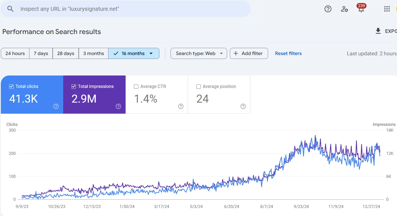Open the Add filter menu
The height and width of the screenshot is (216, 397).
249,53
